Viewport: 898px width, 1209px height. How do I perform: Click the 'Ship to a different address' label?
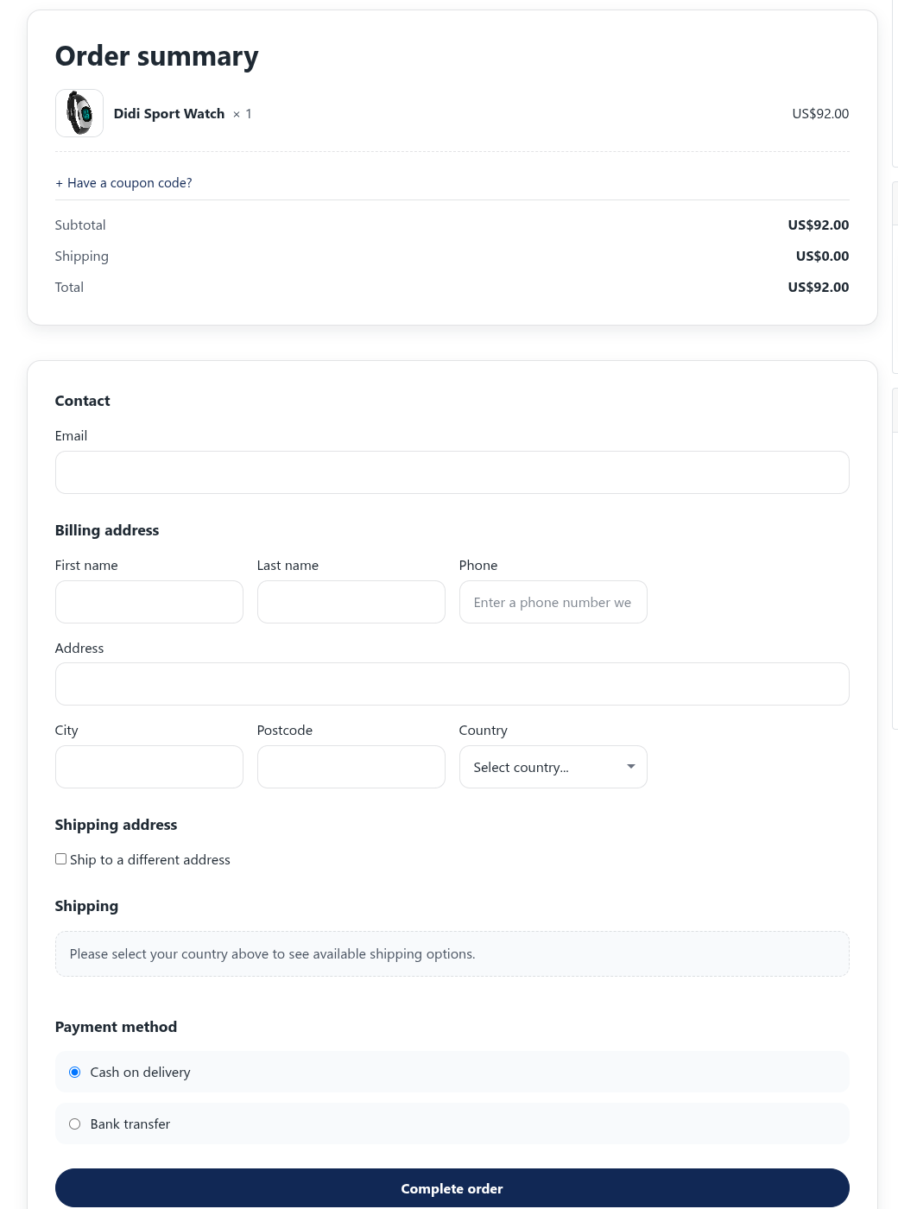(150, 860)
